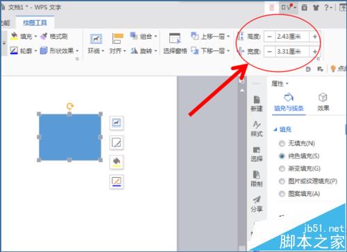Expand the Fill (填充) dropdown arrow in the ribbon

coord(35,37)
